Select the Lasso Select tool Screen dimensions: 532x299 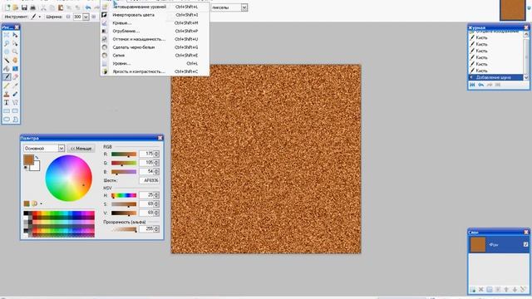(7, 44)
